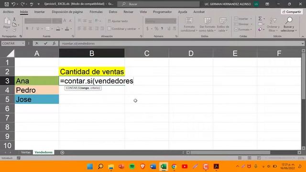Click the Cut scissors icon
This screenshot has height=172, width=306.
click(x=14, y=19)
